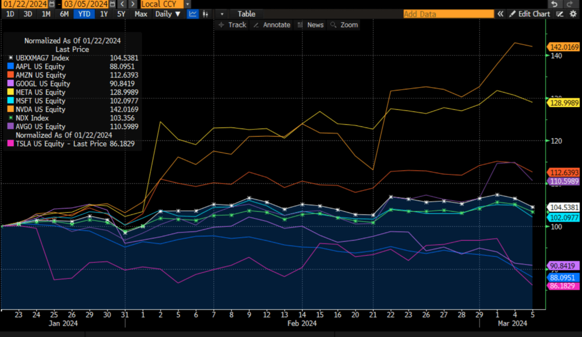Click the redo arrow icon
The height and width of the screenshot is (337, 582).
tap(570, 4)
